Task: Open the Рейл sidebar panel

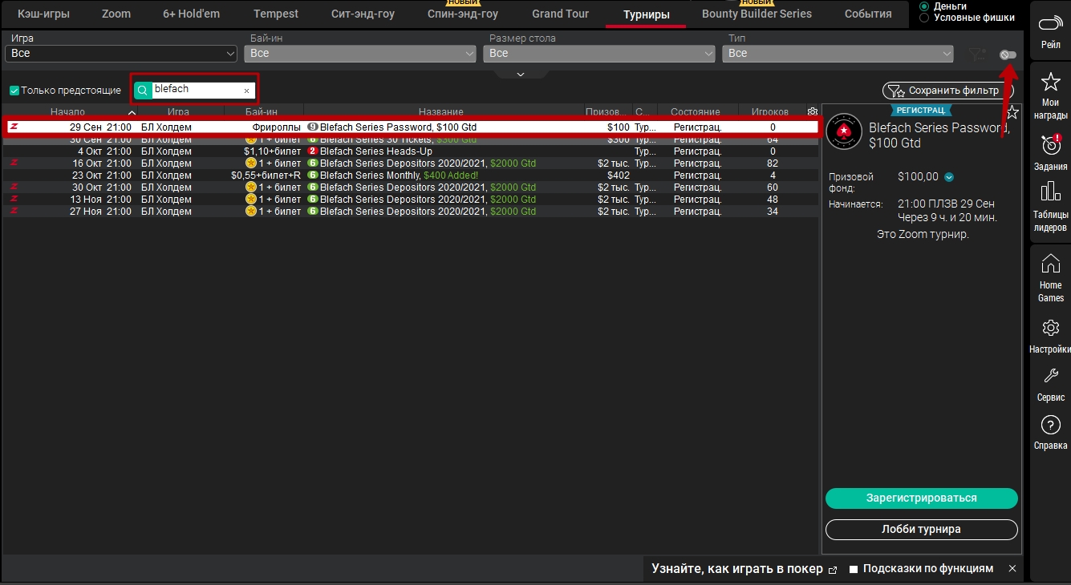Action: (x=1050, y=31)
